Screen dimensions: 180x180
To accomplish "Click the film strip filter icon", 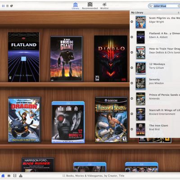I will (x=15, y=175).
